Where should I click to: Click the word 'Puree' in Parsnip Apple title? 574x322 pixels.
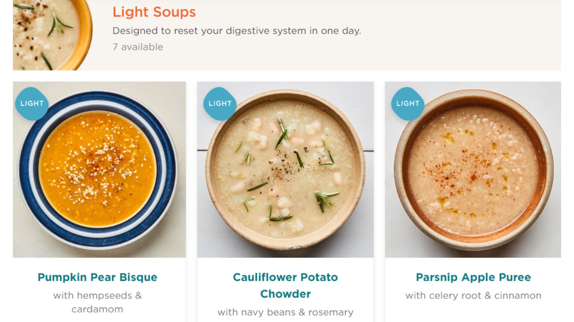pyautogui.click(x=514, y=277)
